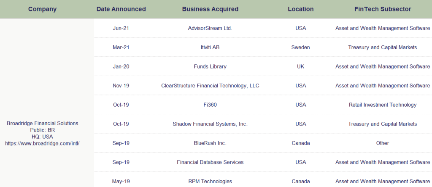Viewport: 432px width, 187px height.
Task: Select the AdvisorStream Ltd. cell
Action: coord(210,28)
